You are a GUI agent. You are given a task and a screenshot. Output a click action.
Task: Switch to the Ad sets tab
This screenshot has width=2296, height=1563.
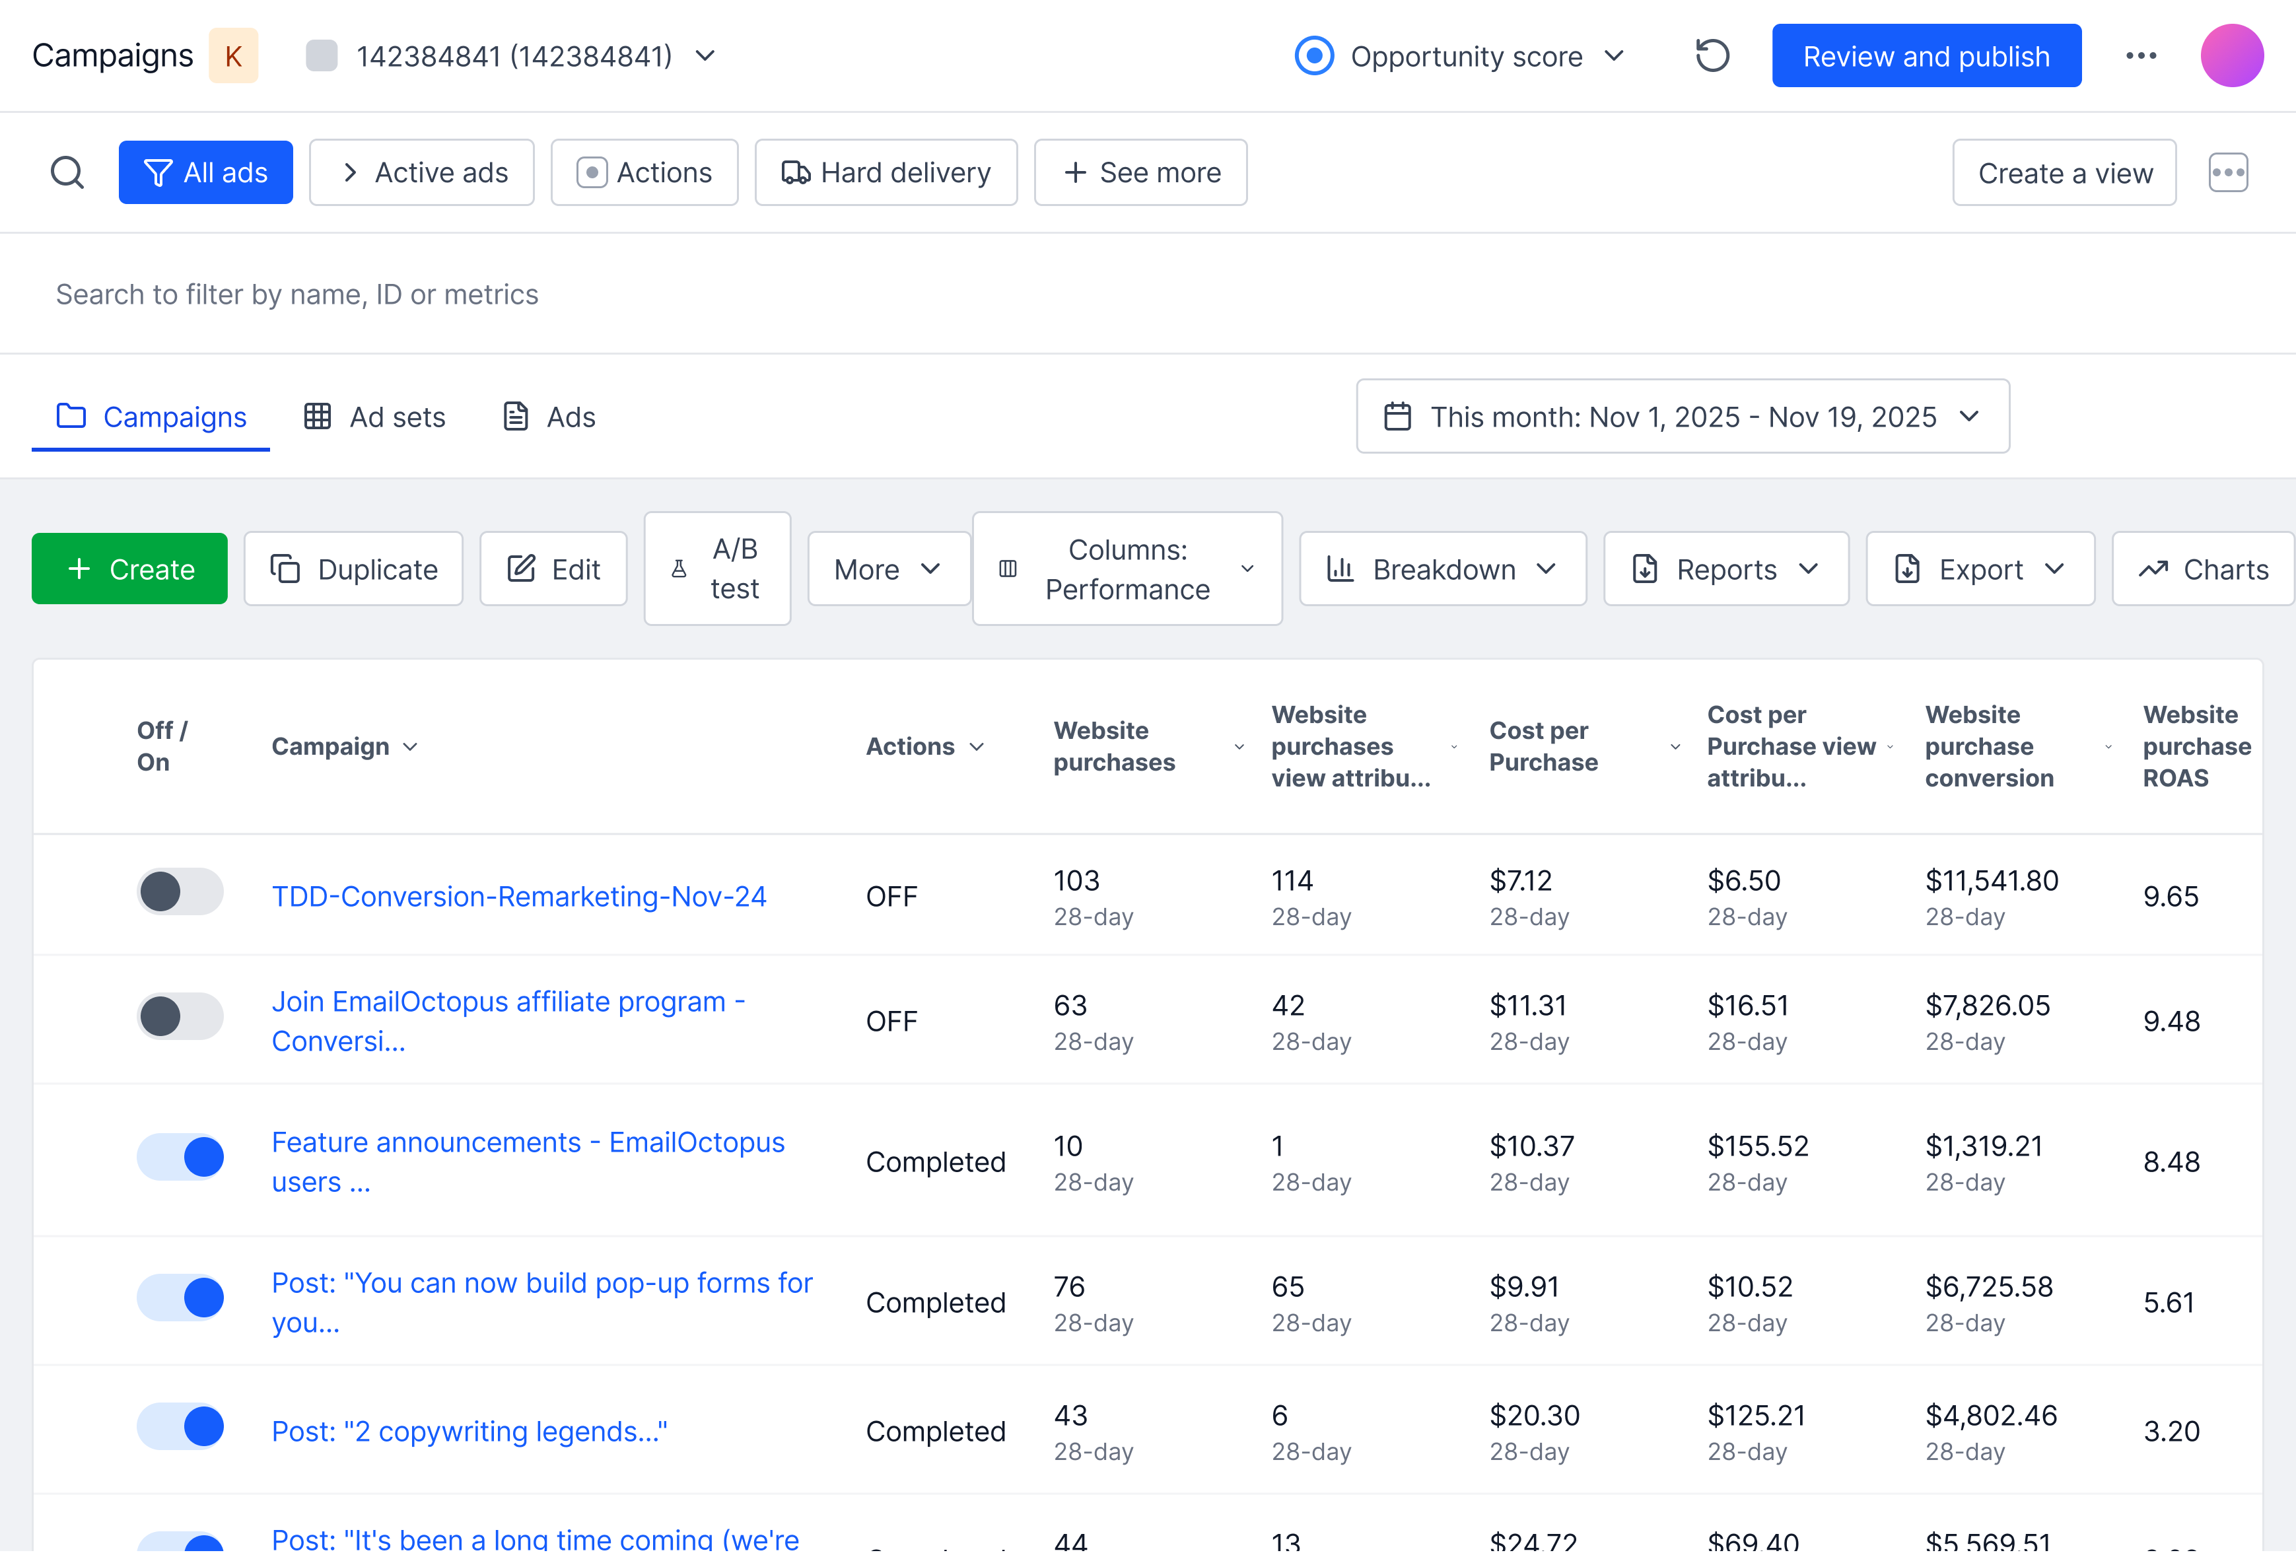point(374,416)
